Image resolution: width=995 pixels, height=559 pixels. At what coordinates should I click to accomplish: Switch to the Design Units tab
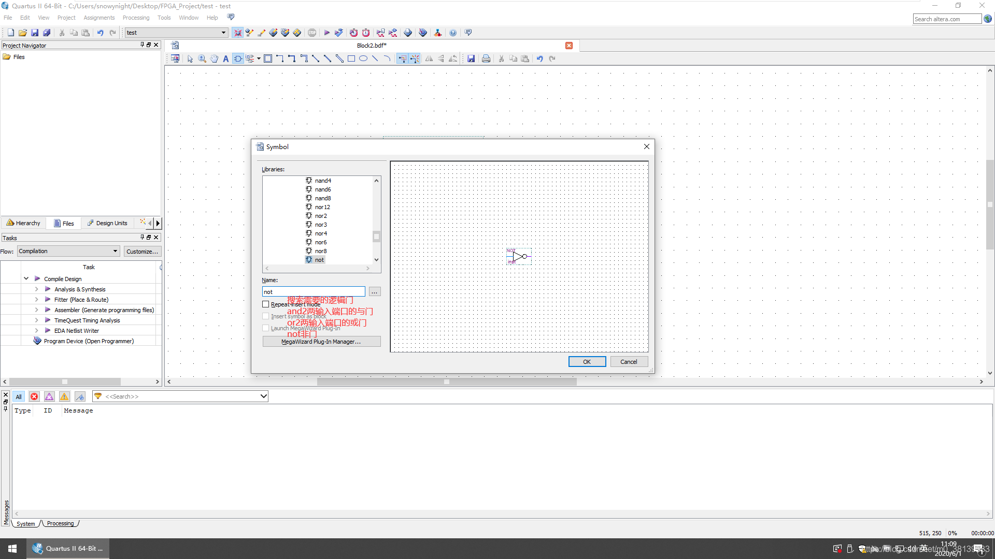click(x=107, y=223)
